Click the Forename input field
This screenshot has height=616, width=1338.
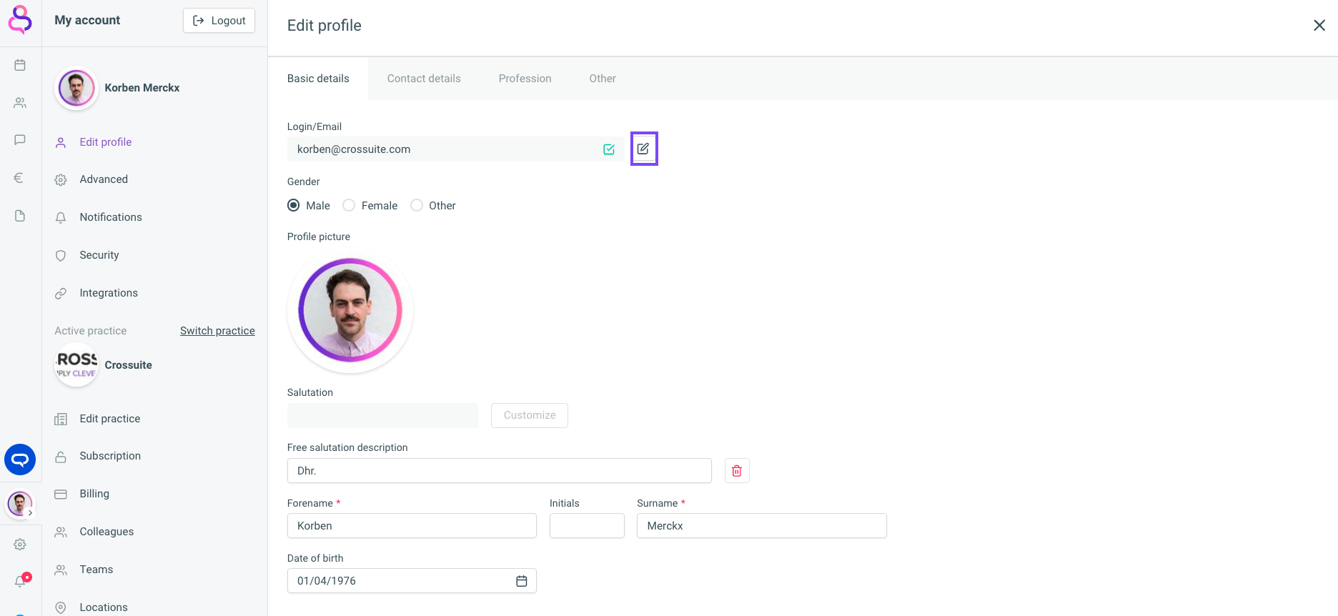pyautogui.click(x=412, y=526)
